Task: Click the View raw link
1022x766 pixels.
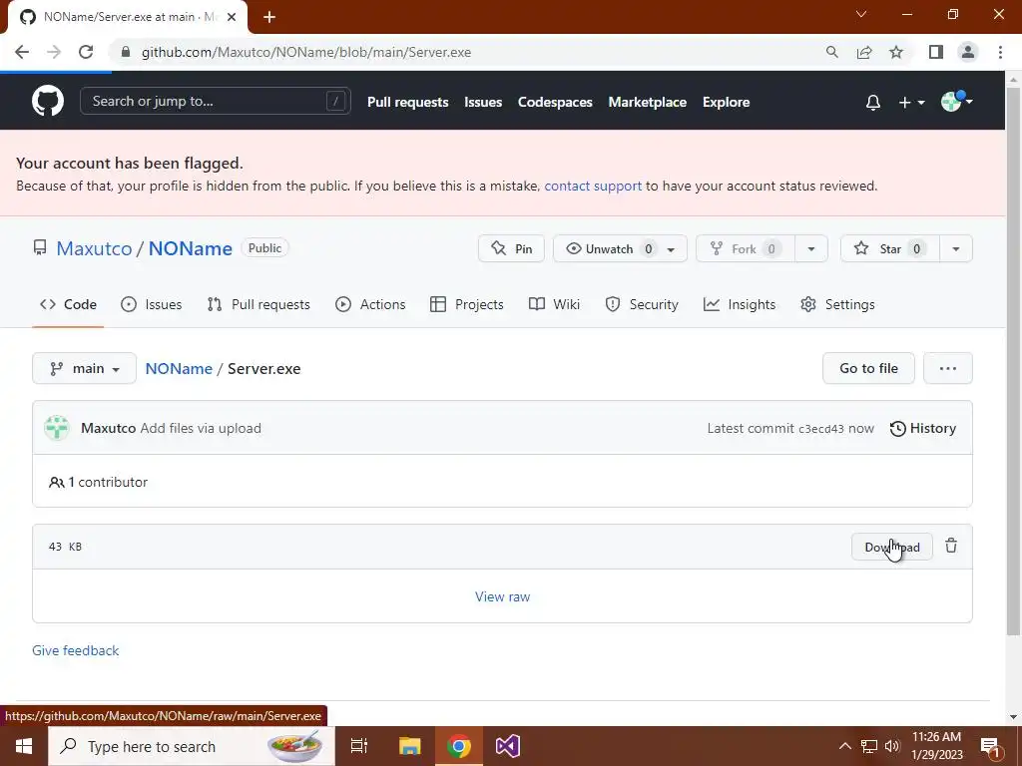Action: pos(503,596)
